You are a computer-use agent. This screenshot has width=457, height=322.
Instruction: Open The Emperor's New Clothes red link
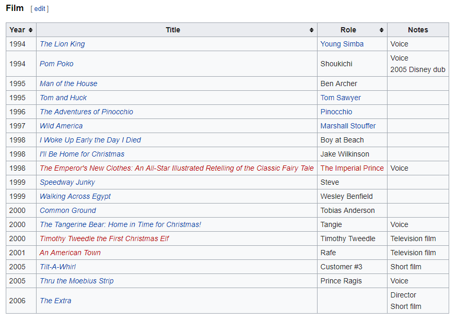click(177, 168)
